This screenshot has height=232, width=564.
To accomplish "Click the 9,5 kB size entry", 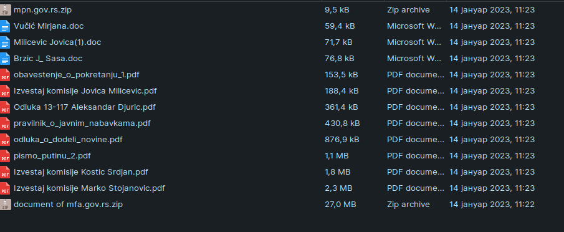I will (337, 10).
